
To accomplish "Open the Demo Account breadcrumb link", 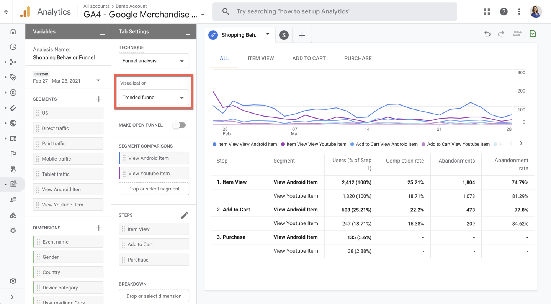I will click(131, 6).
